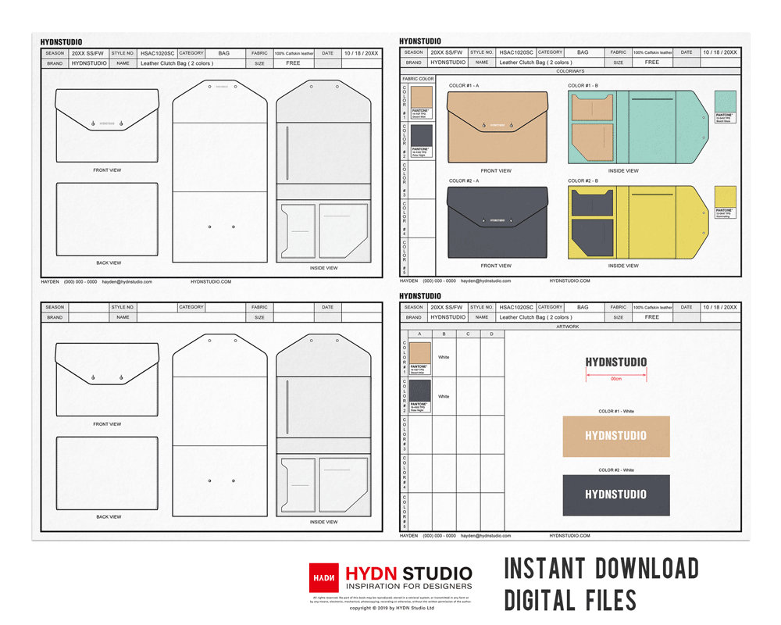This screenshot has height=625, width=781.
Task: Expand the COLORWAYS section header
Action: click(569, 71)
